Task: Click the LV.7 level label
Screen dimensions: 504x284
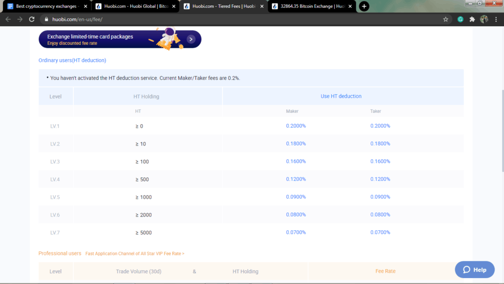Action: pos(55,233)
